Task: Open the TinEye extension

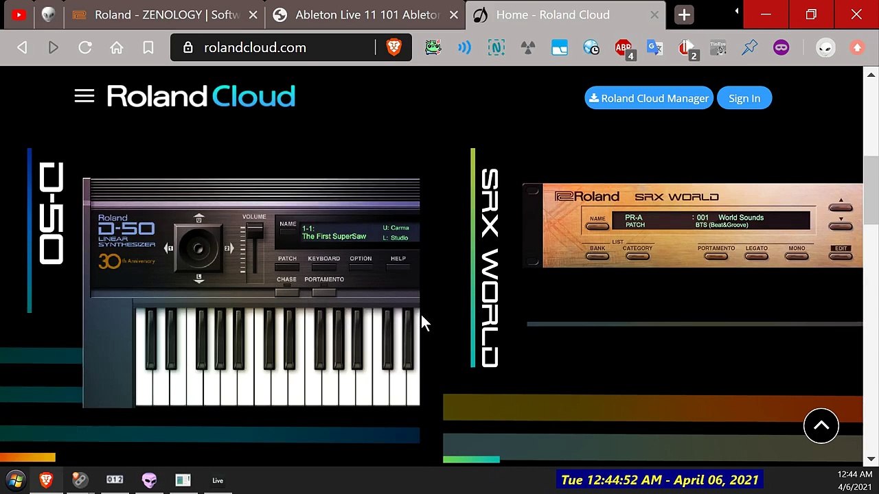Action: (718, 47)
